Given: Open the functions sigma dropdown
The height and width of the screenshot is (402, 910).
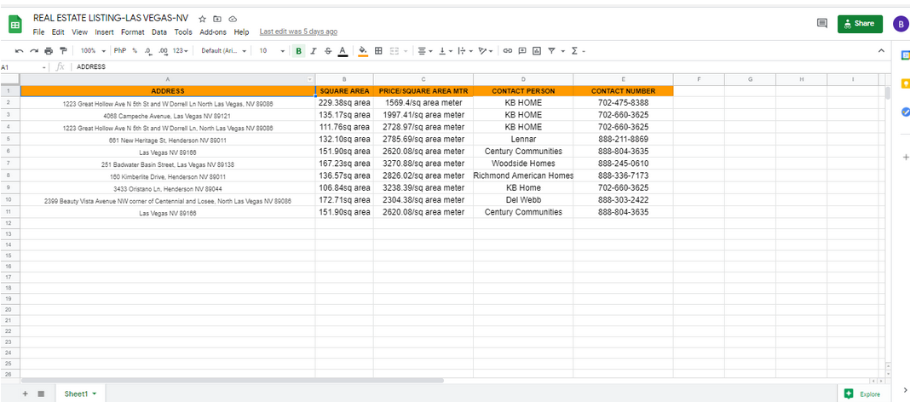Looking at the screenshot, I should 578,51.
